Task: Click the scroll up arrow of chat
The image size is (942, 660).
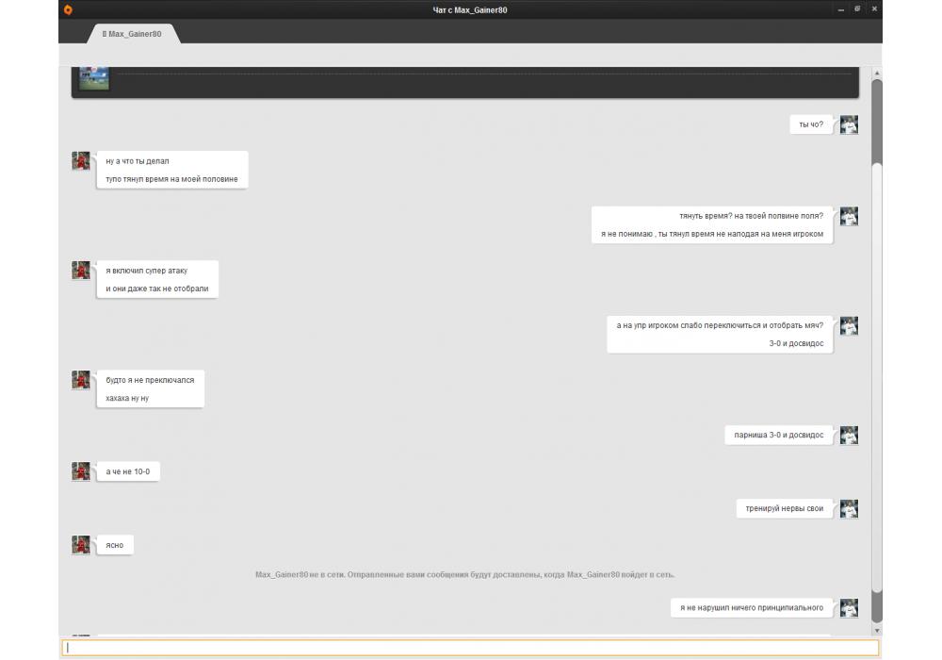Action: (877, 73)
